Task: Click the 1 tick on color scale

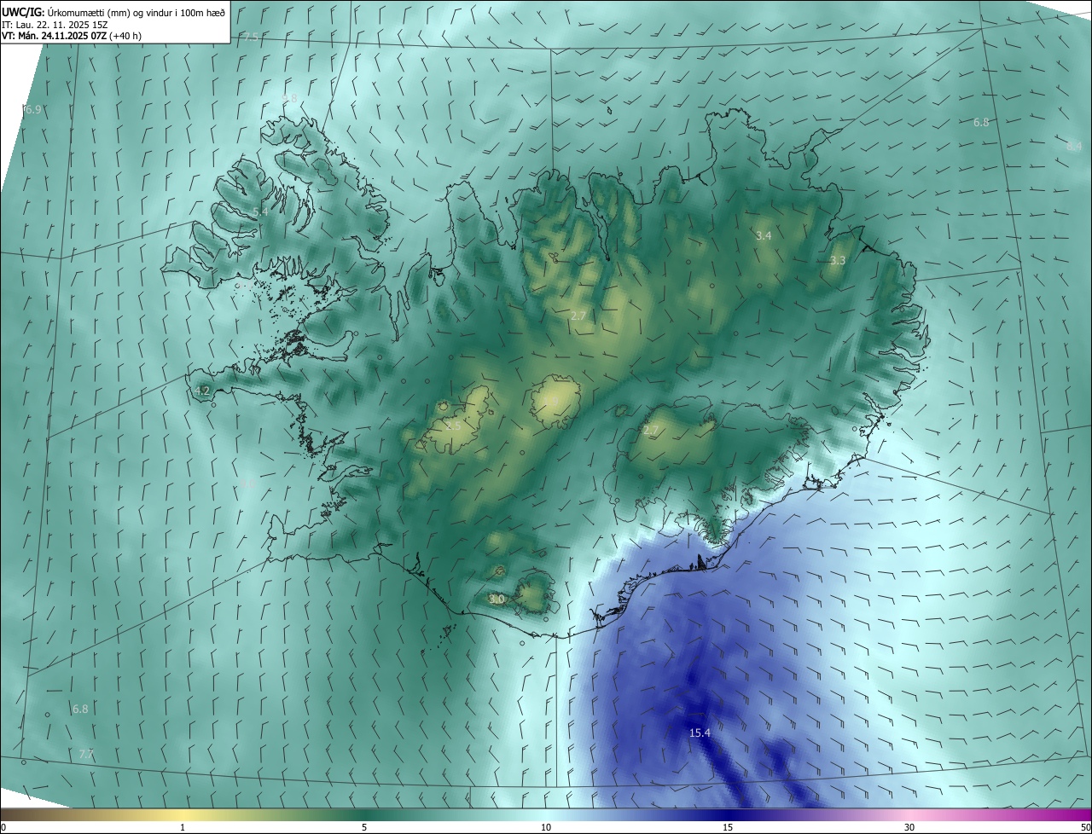Action: coord(183,827)
